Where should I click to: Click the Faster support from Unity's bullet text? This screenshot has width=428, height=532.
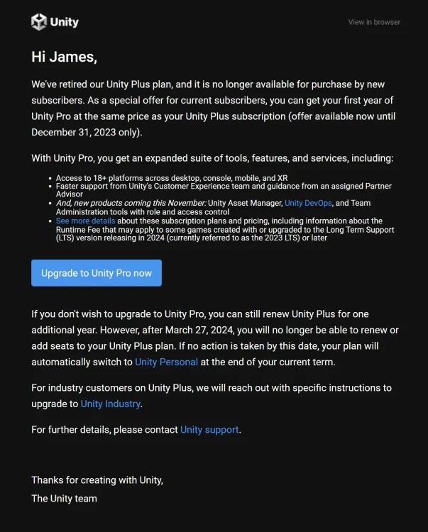(x=224, y=190)
